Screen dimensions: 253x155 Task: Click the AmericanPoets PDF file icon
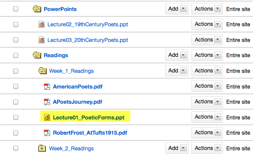click(x=47, y=86)
